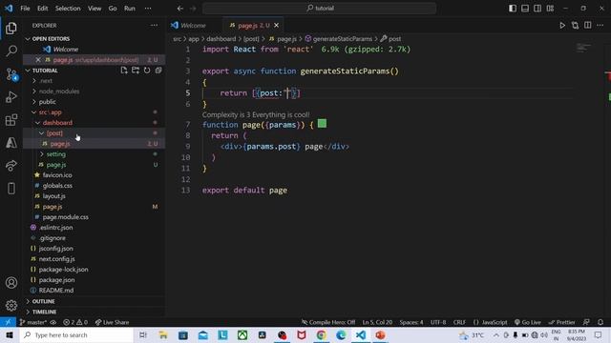Expand the .next folder
This screenshot has width=611, height=343.
(34, 80)
